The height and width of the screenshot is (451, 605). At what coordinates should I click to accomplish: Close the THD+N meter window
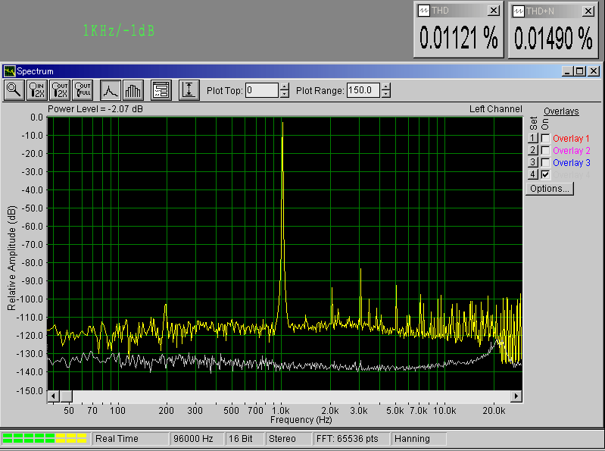tap(588, 11)
